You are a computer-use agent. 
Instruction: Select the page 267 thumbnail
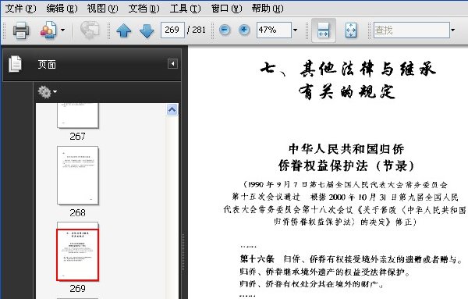77,116
